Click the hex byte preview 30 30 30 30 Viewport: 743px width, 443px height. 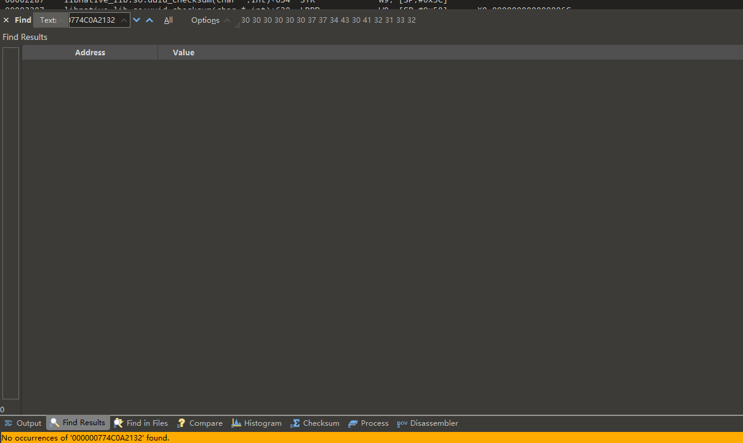(x=328, y=20)
